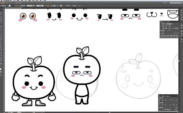
Task: Select the open document tab
Action: [x=13, y=8]
